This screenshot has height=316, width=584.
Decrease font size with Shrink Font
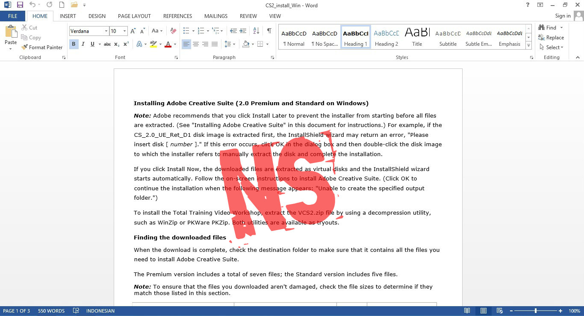[142, 31]
